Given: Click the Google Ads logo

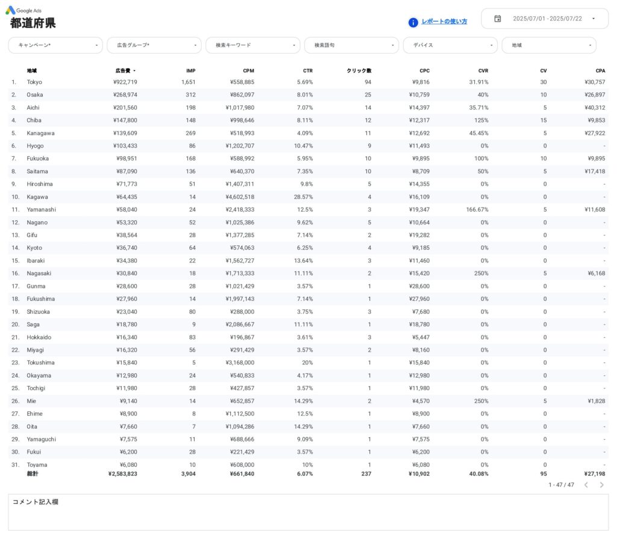Looking at the screenshot, I should pyautogui.click(x=11, y=10).
